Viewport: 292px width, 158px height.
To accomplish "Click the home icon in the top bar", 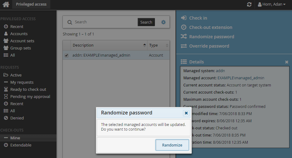I will (x=6, y=5).
